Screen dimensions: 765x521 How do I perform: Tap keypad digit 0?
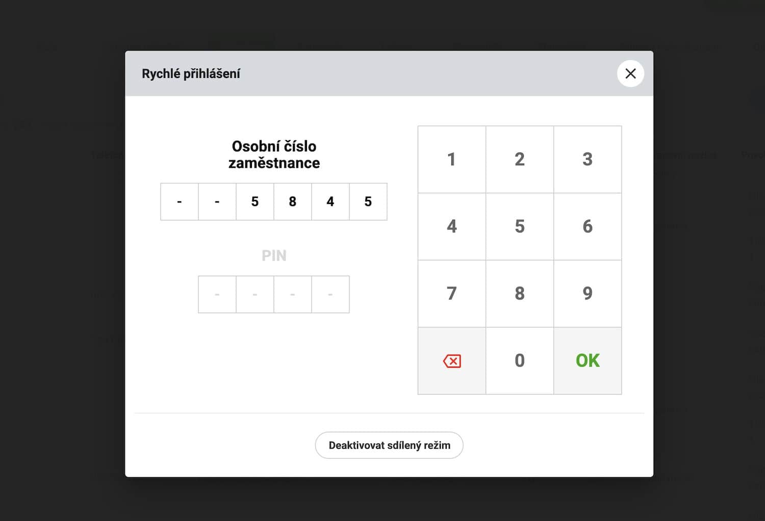click(x=520, y=361)
